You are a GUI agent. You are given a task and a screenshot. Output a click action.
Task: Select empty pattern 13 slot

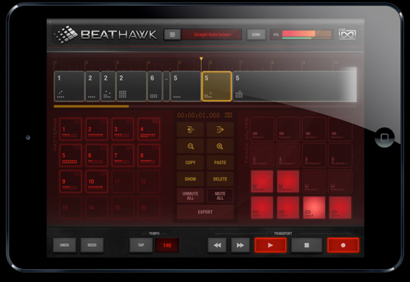70,208
